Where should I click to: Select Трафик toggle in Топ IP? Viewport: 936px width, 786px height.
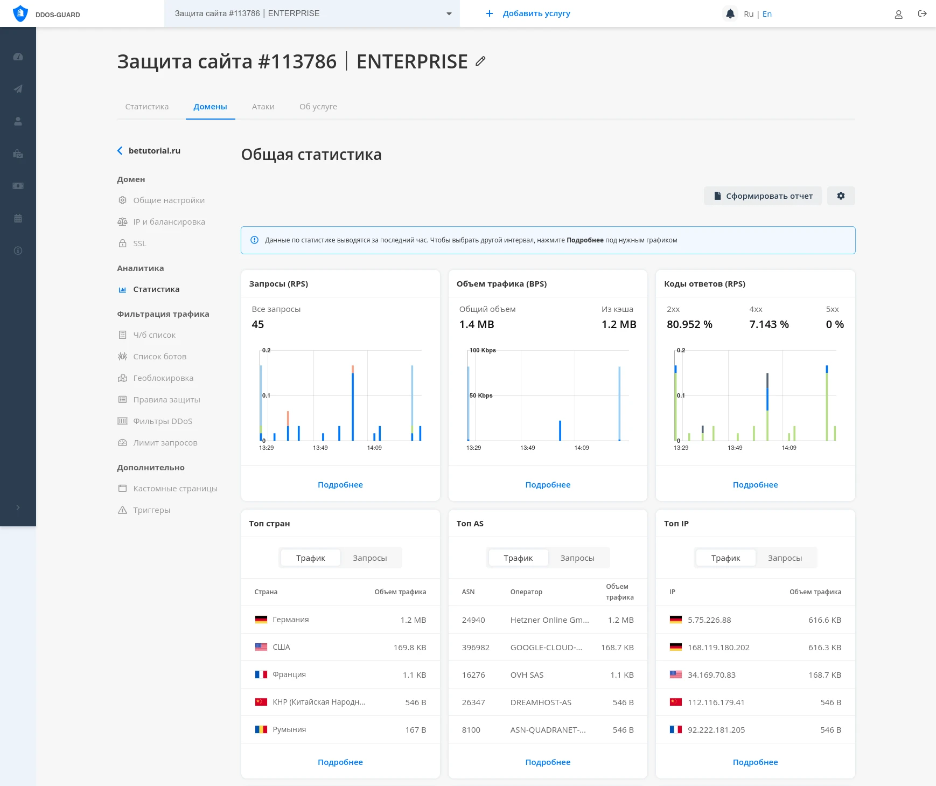(725, 558)
